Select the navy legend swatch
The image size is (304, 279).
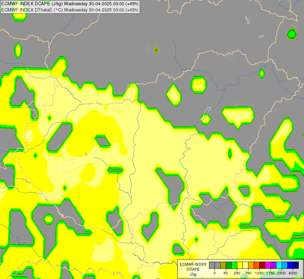[296, 265]
